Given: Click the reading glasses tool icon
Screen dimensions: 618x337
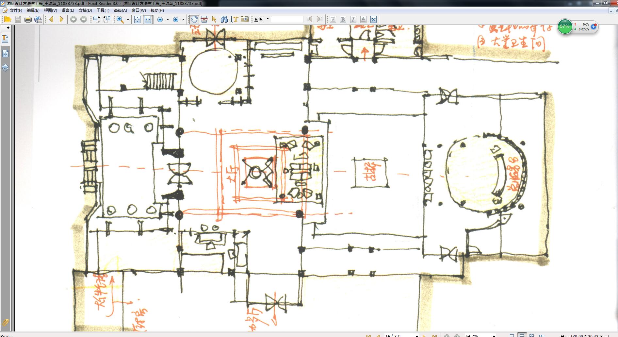Looking at the screenshot, I should click(204, 20).
